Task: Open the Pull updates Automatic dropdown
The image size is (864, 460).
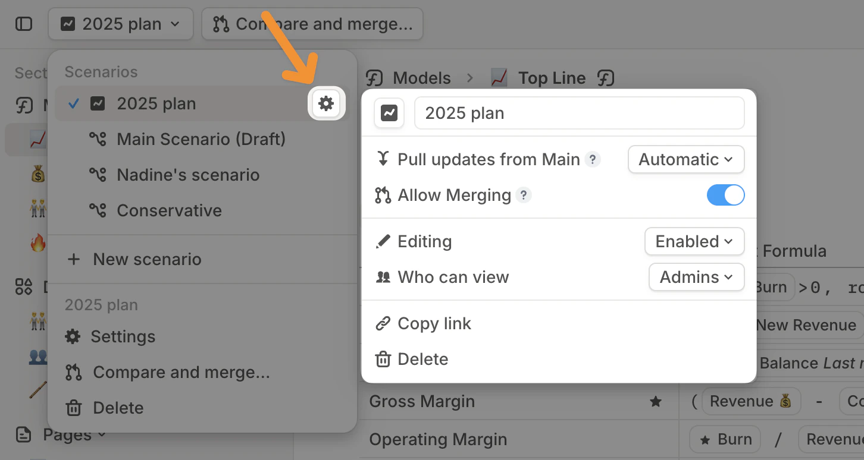Action: pyautogui.click(x=686, y=159)
